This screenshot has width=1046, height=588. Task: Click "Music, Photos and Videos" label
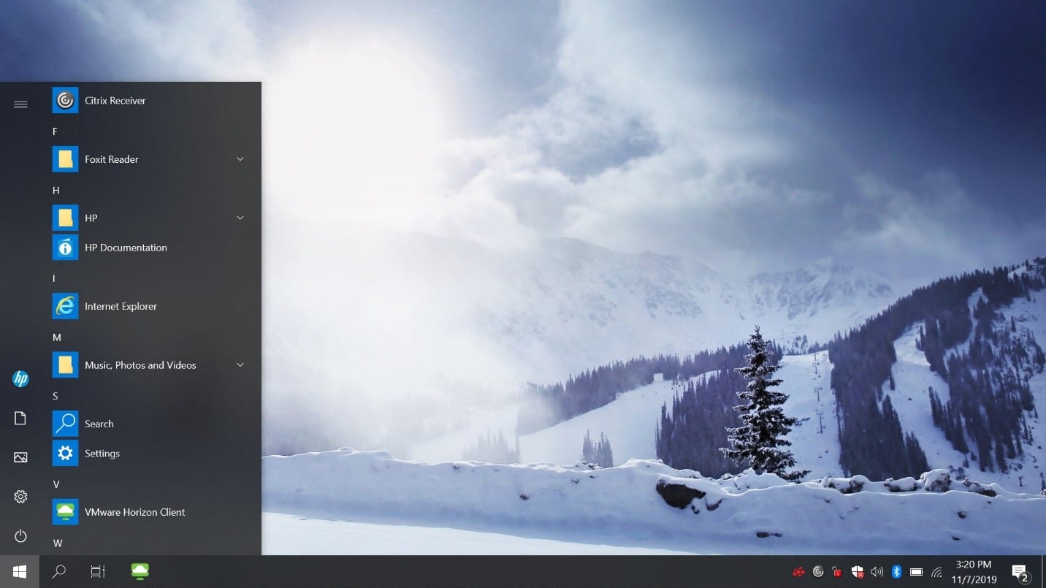tap(140, 365)
